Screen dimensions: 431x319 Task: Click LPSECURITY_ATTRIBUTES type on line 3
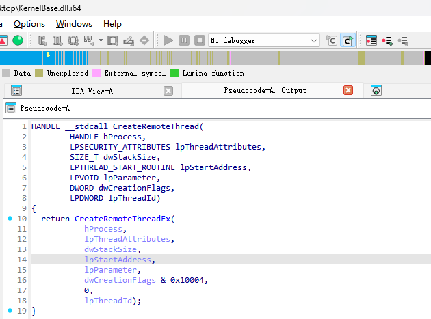120,147
